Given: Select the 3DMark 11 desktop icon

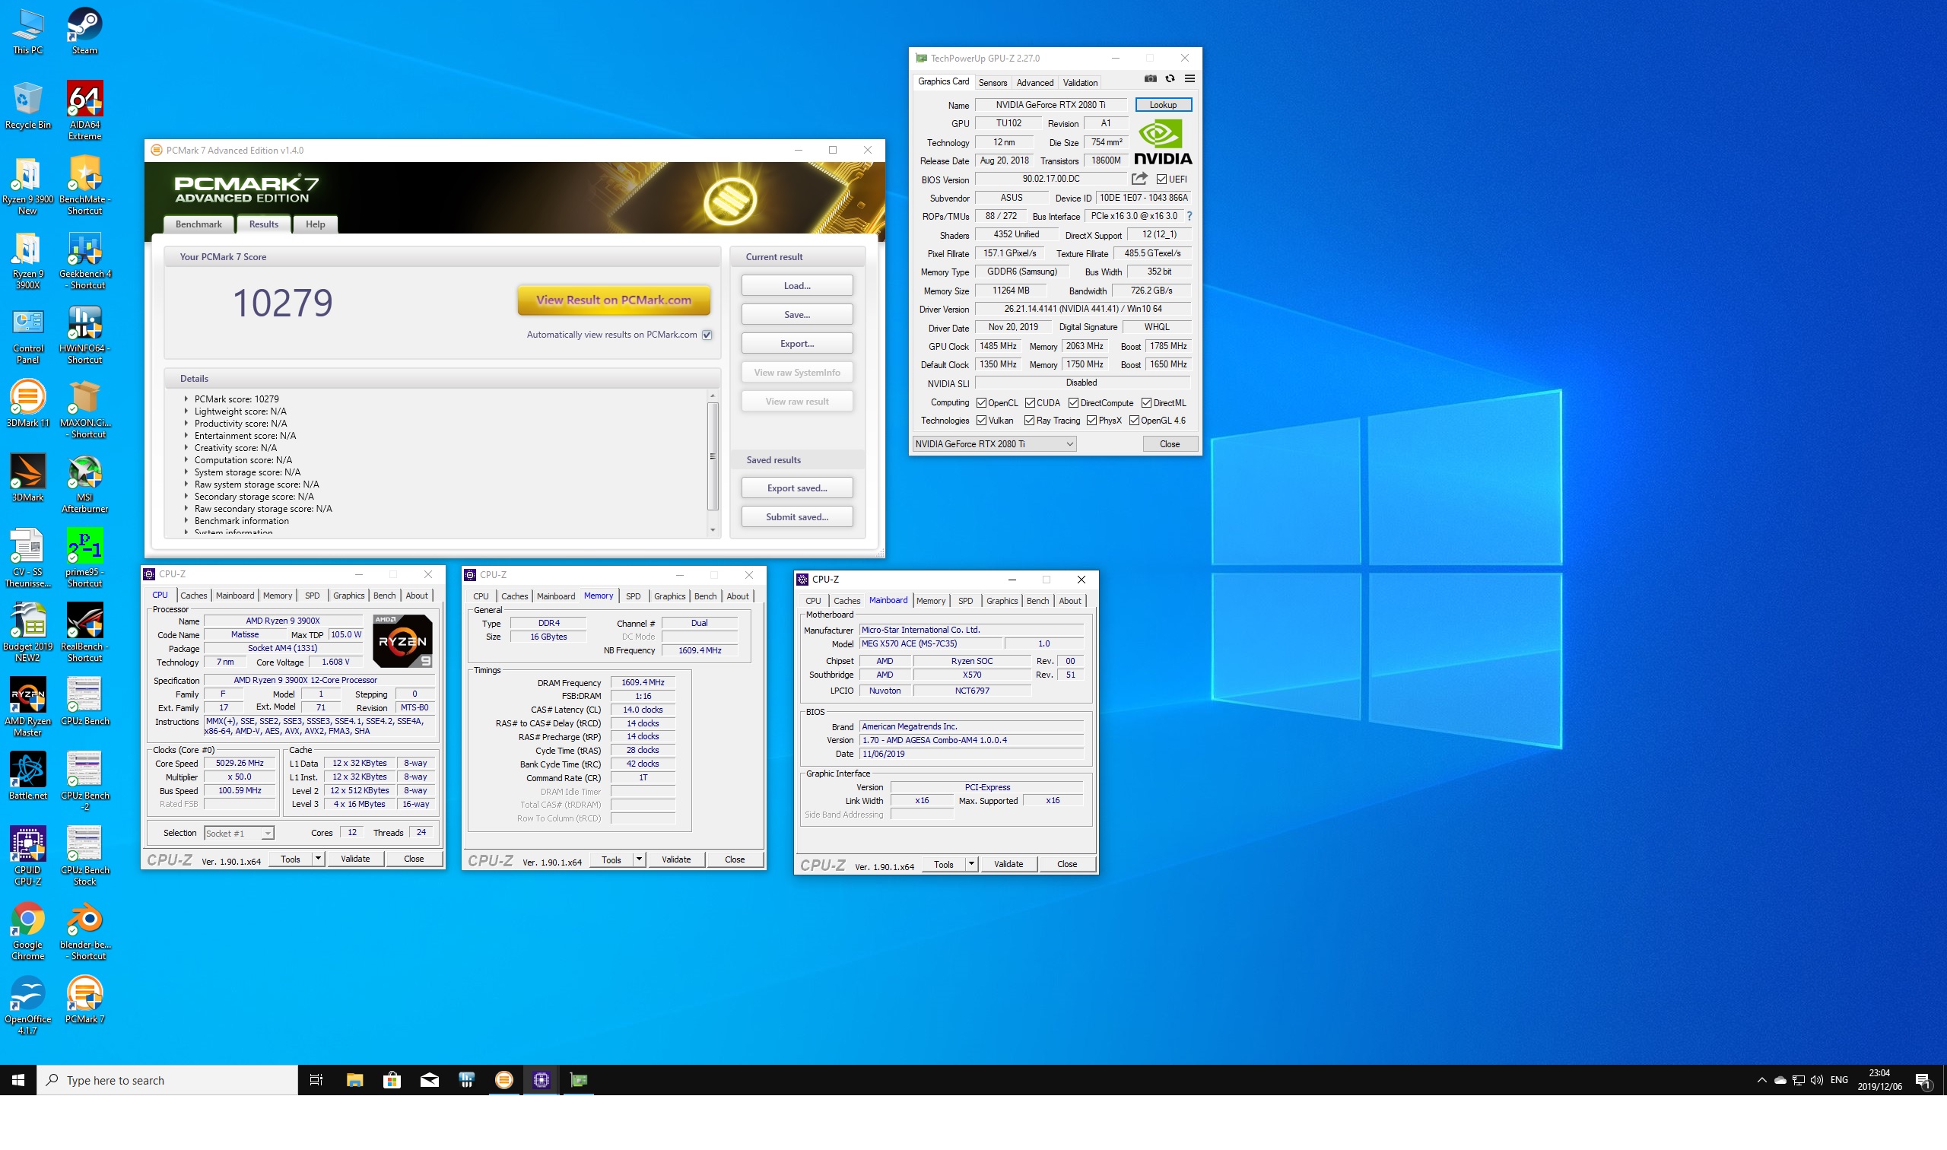Looking at the screenshot, I should pos(28,404).
